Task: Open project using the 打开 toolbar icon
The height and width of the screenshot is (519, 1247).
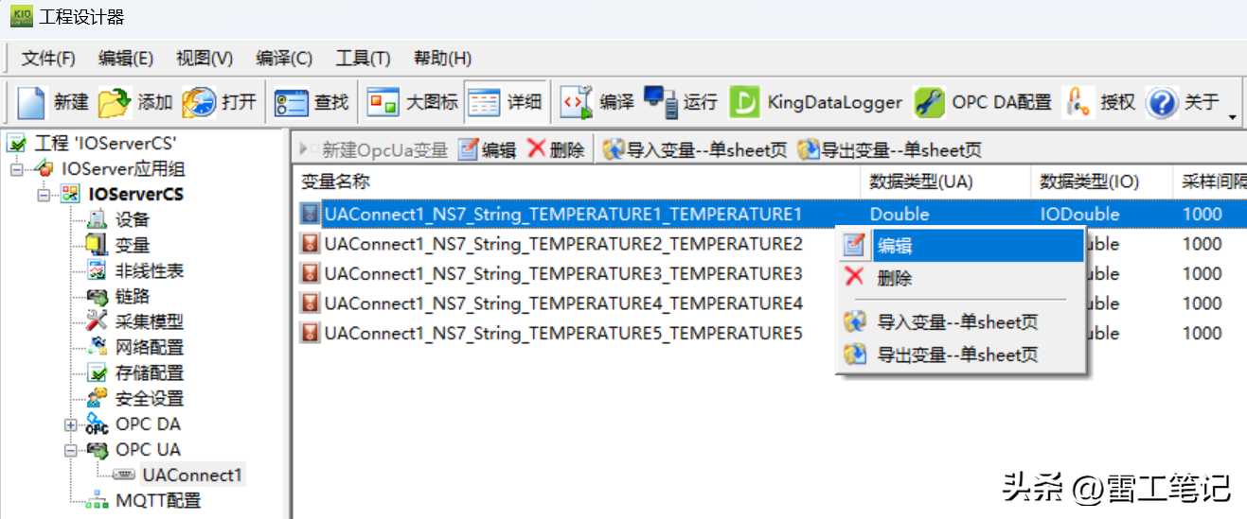Action: [199, 102]
